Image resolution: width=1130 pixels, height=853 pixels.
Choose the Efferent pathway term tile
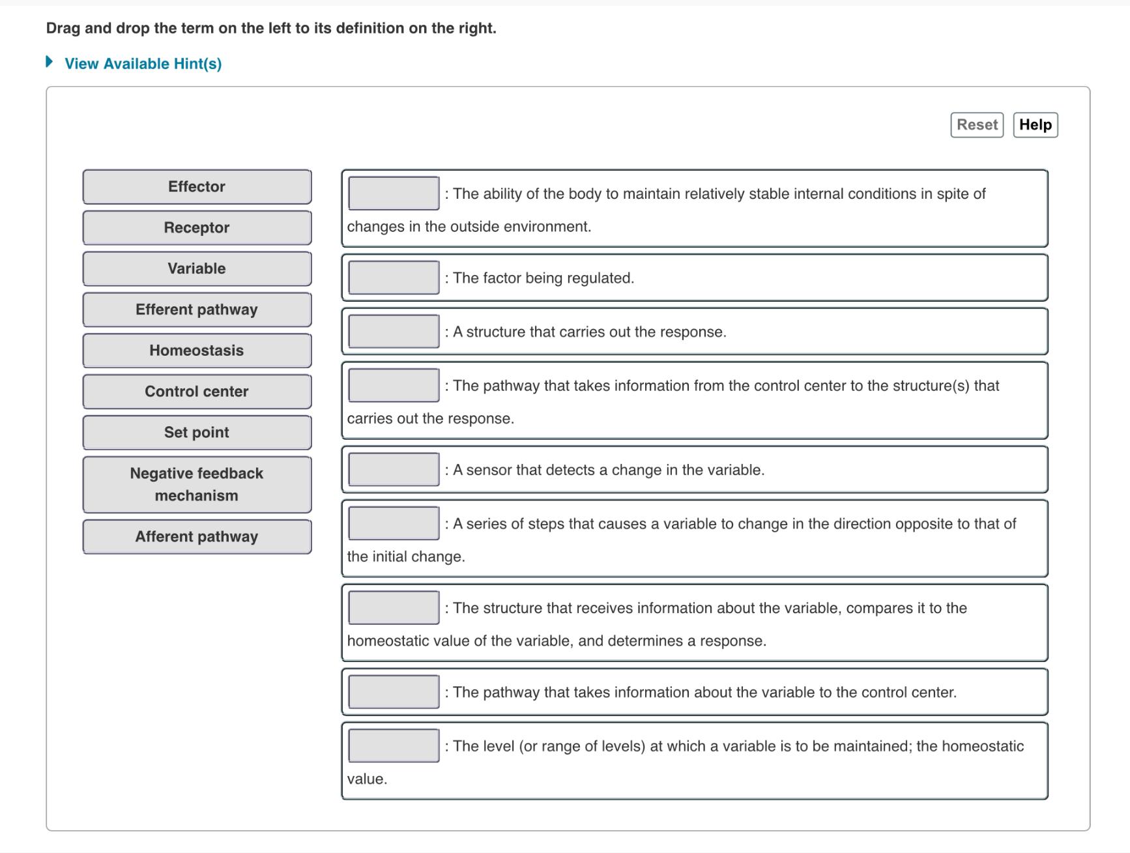(197, 310)
